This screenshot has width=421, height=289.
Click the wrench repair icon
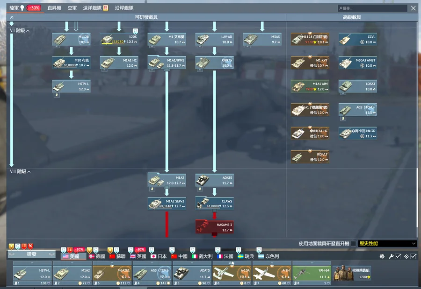pyautogui.click(x=391, y=256)
